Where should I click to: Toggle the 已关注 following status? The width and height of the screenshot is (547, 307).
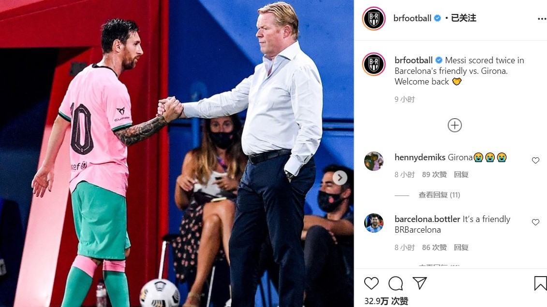coord(463,18)
